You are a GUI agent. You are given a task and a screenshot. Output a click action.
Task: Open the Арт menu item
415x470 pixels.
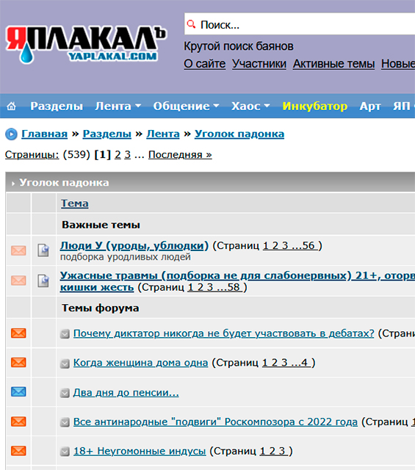click(370, 106)
